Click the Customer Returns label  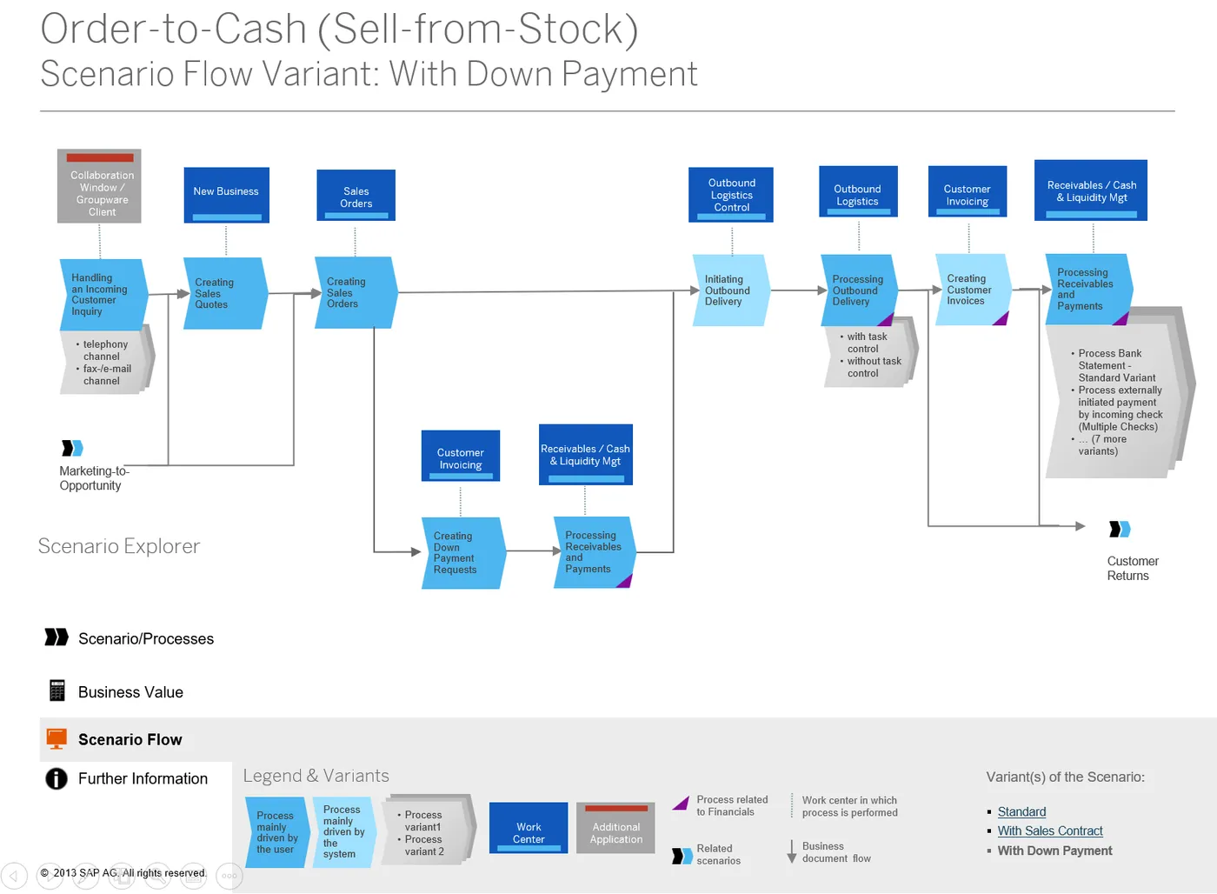point(1133,569)
